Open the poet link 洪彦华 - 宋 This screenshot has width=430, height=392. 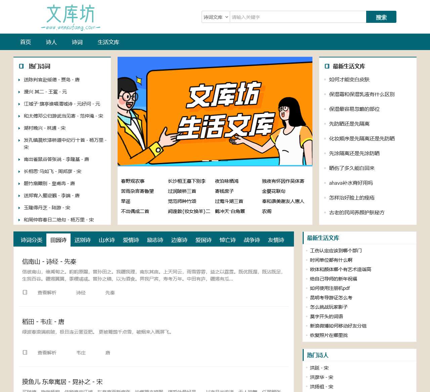coord(321,377)
